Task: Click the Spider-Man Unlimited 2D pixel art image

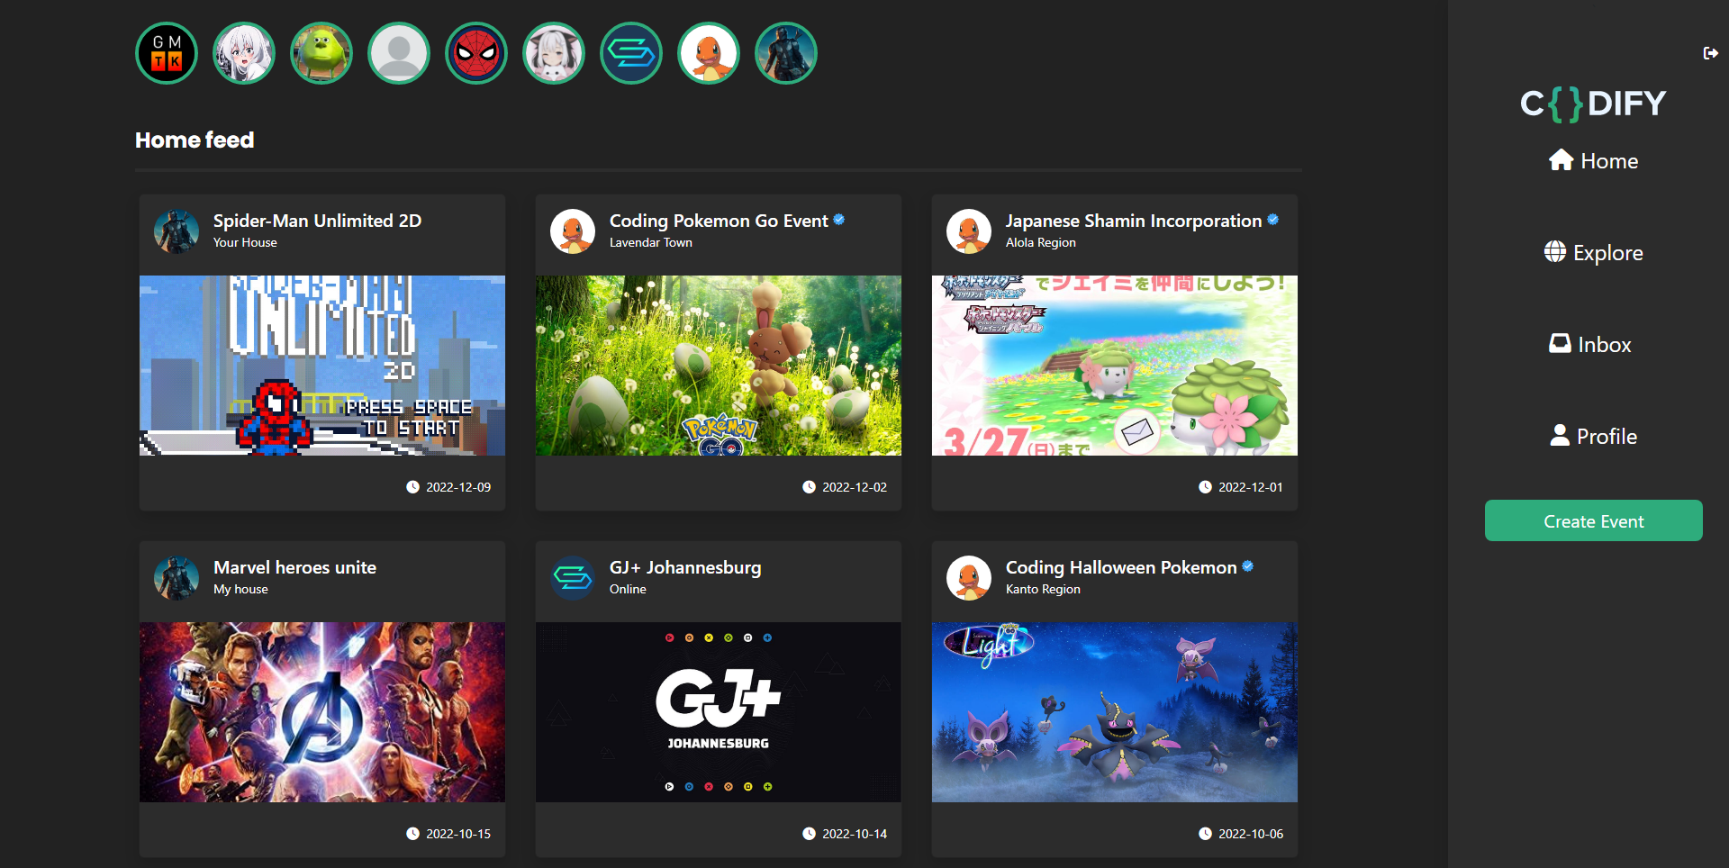Action: [322, 366]
